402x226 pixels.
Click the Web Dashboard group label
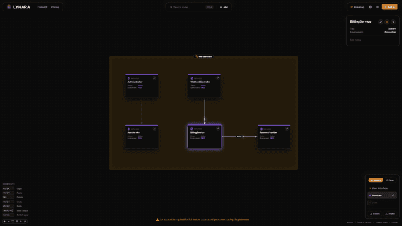pyautogui.click(x=204, y=56)
